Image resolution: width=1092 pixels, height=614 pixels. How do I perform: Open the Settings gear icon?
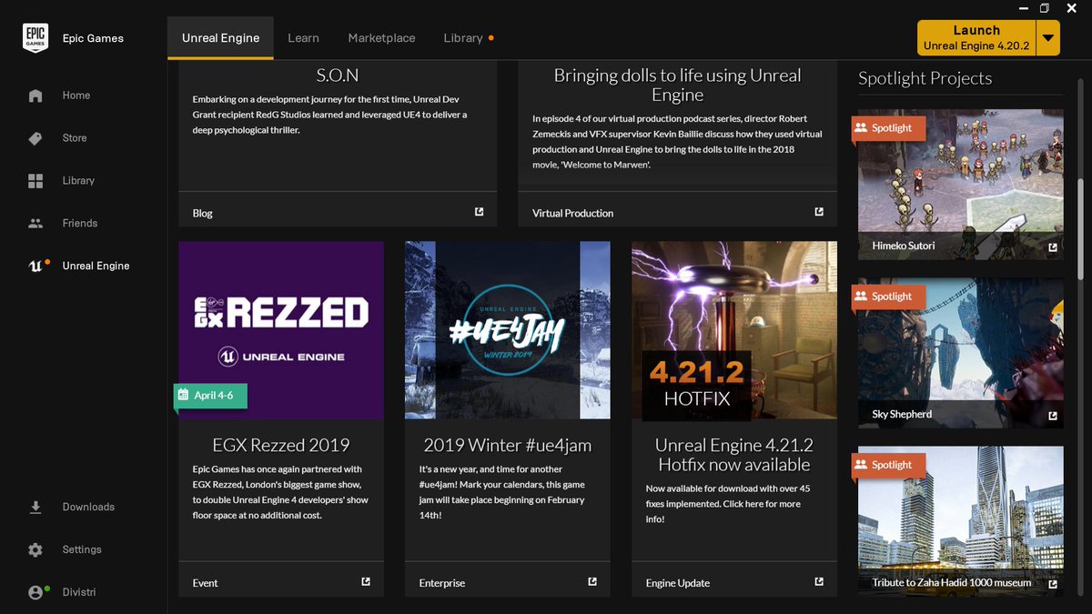pyautogui.click(x=35, y=549)
